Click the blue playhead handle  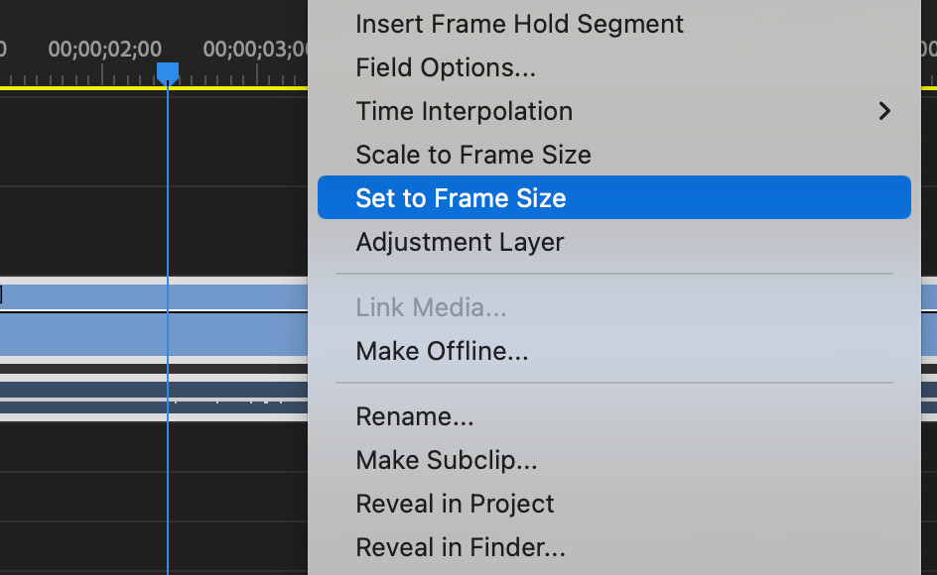[x=168, y=71]
